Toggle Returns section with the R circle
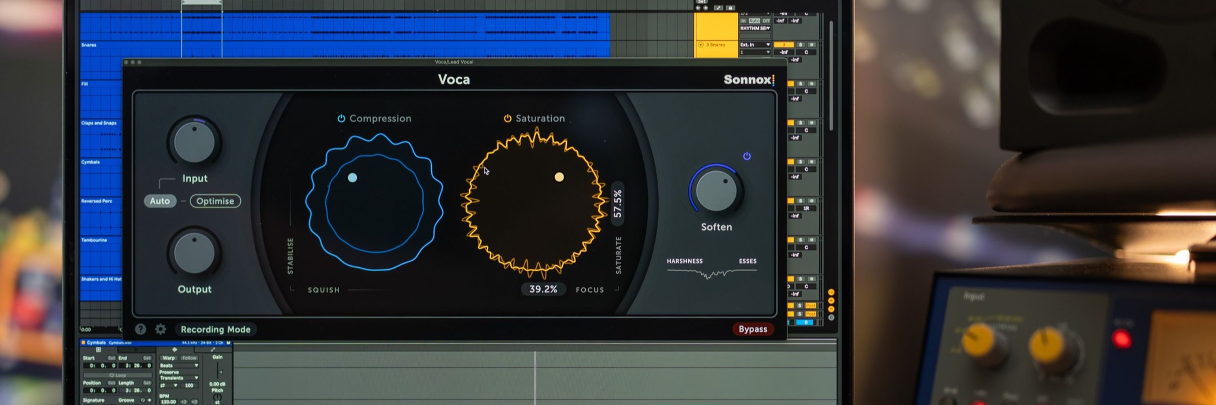 pyautogui.click(x=831, y=301)
